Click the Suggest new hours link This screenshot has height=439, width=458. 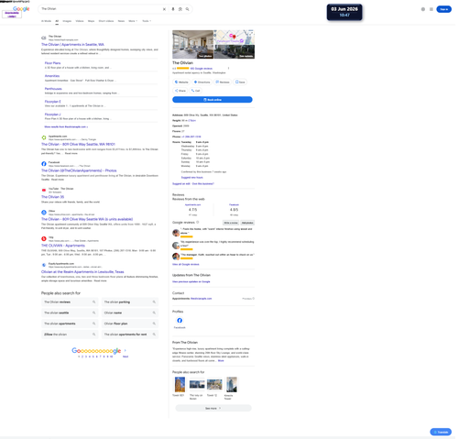[191, 177]
